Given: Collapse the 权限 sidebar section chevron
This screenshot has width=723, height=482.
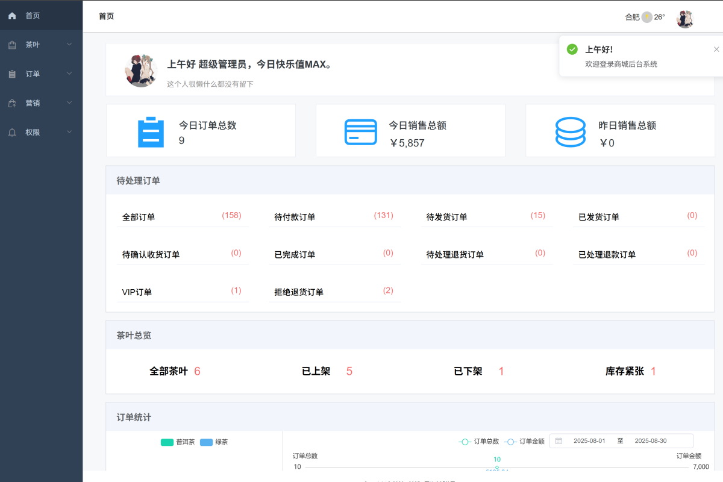Looking at the screenshot, I should click(x=69, y=133).
